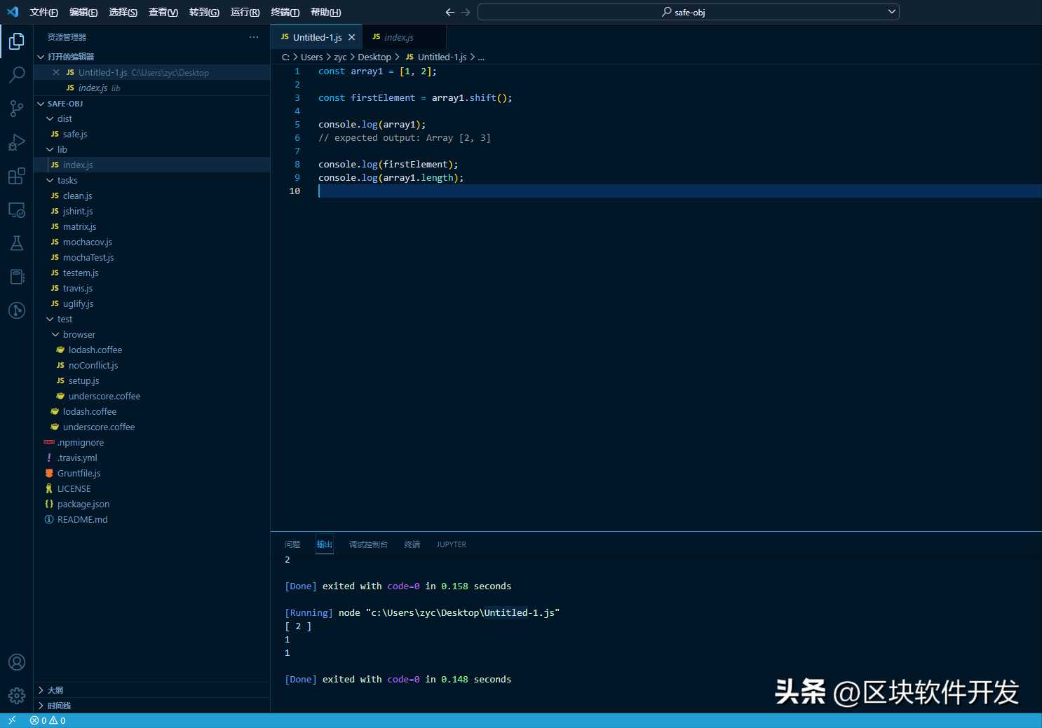
Task: Open the Remote Explorer icon
Action: coord(17,210)
